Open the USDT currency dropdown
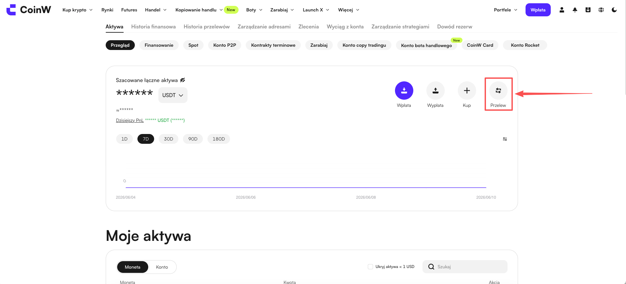The height and width of the screenshot is (284, 626). 173,95
